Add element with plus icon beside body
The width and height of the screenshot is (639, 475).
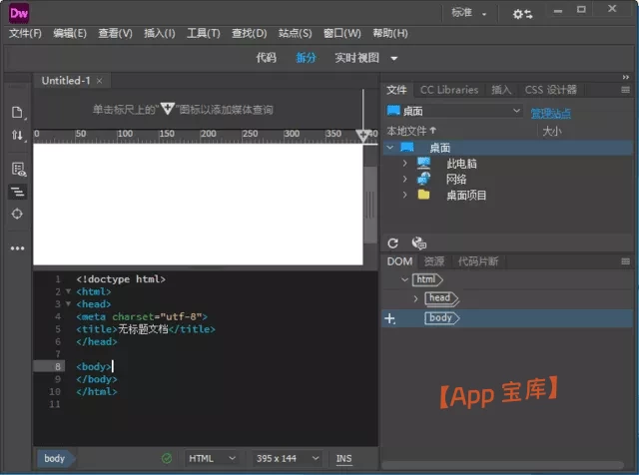point(390,318)
